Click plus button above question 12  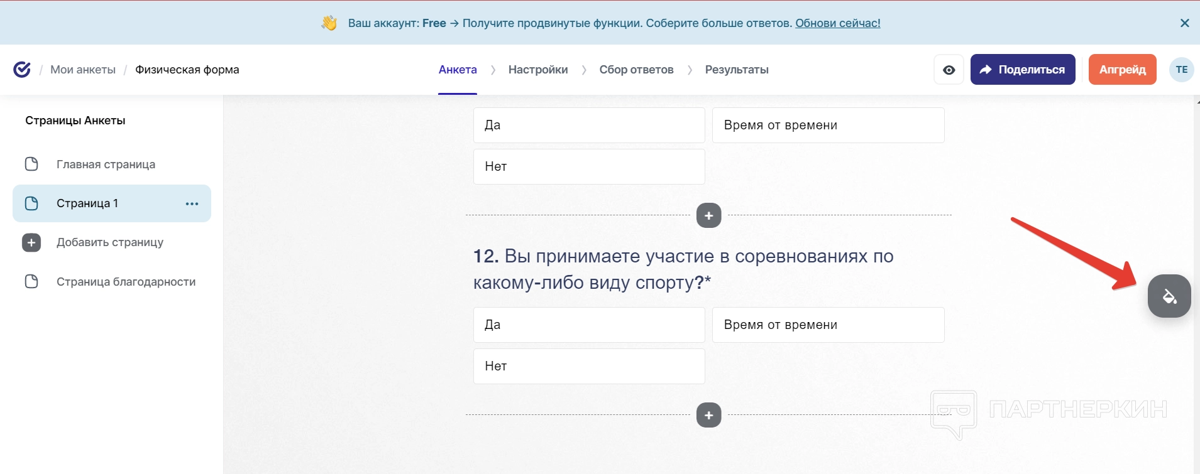(708, 215)
